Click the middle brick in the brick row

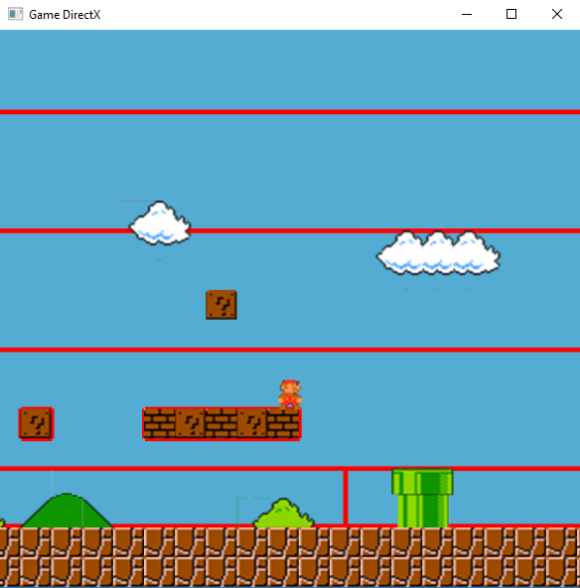tap(221, 423)
